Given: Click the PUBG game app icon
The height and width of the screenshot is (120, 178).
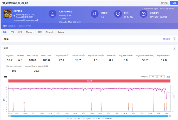Looking at the screenshot, I should (x=8, y=14).
